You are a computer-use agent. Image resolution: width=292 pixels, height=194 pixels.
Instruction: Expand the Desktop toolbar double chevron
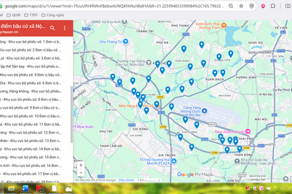[x=235, y=185]
